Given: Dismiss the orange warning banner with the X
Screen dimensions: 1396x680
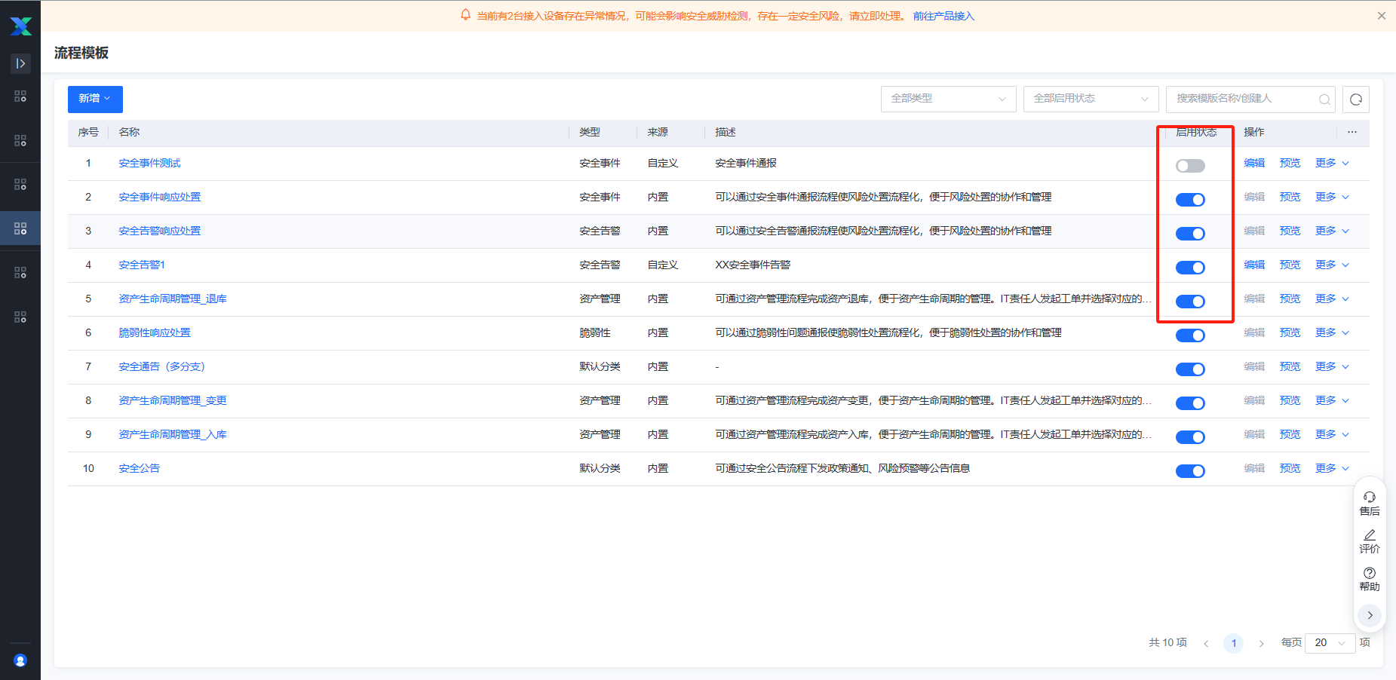Looking at the screenshot, I should point(1381,16).
